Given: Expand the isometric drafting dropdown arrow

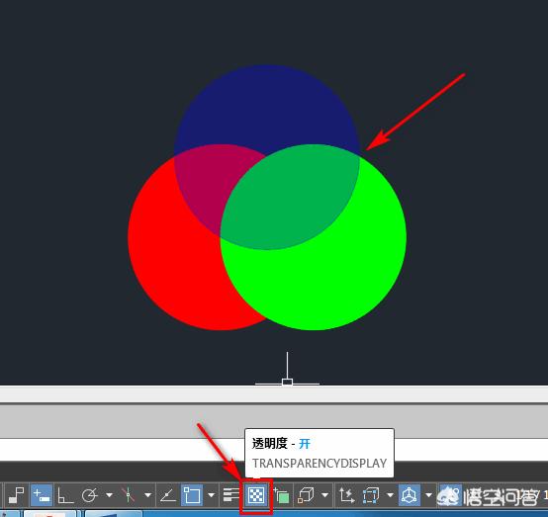Looking at the screenshot, I should point(147,495).
